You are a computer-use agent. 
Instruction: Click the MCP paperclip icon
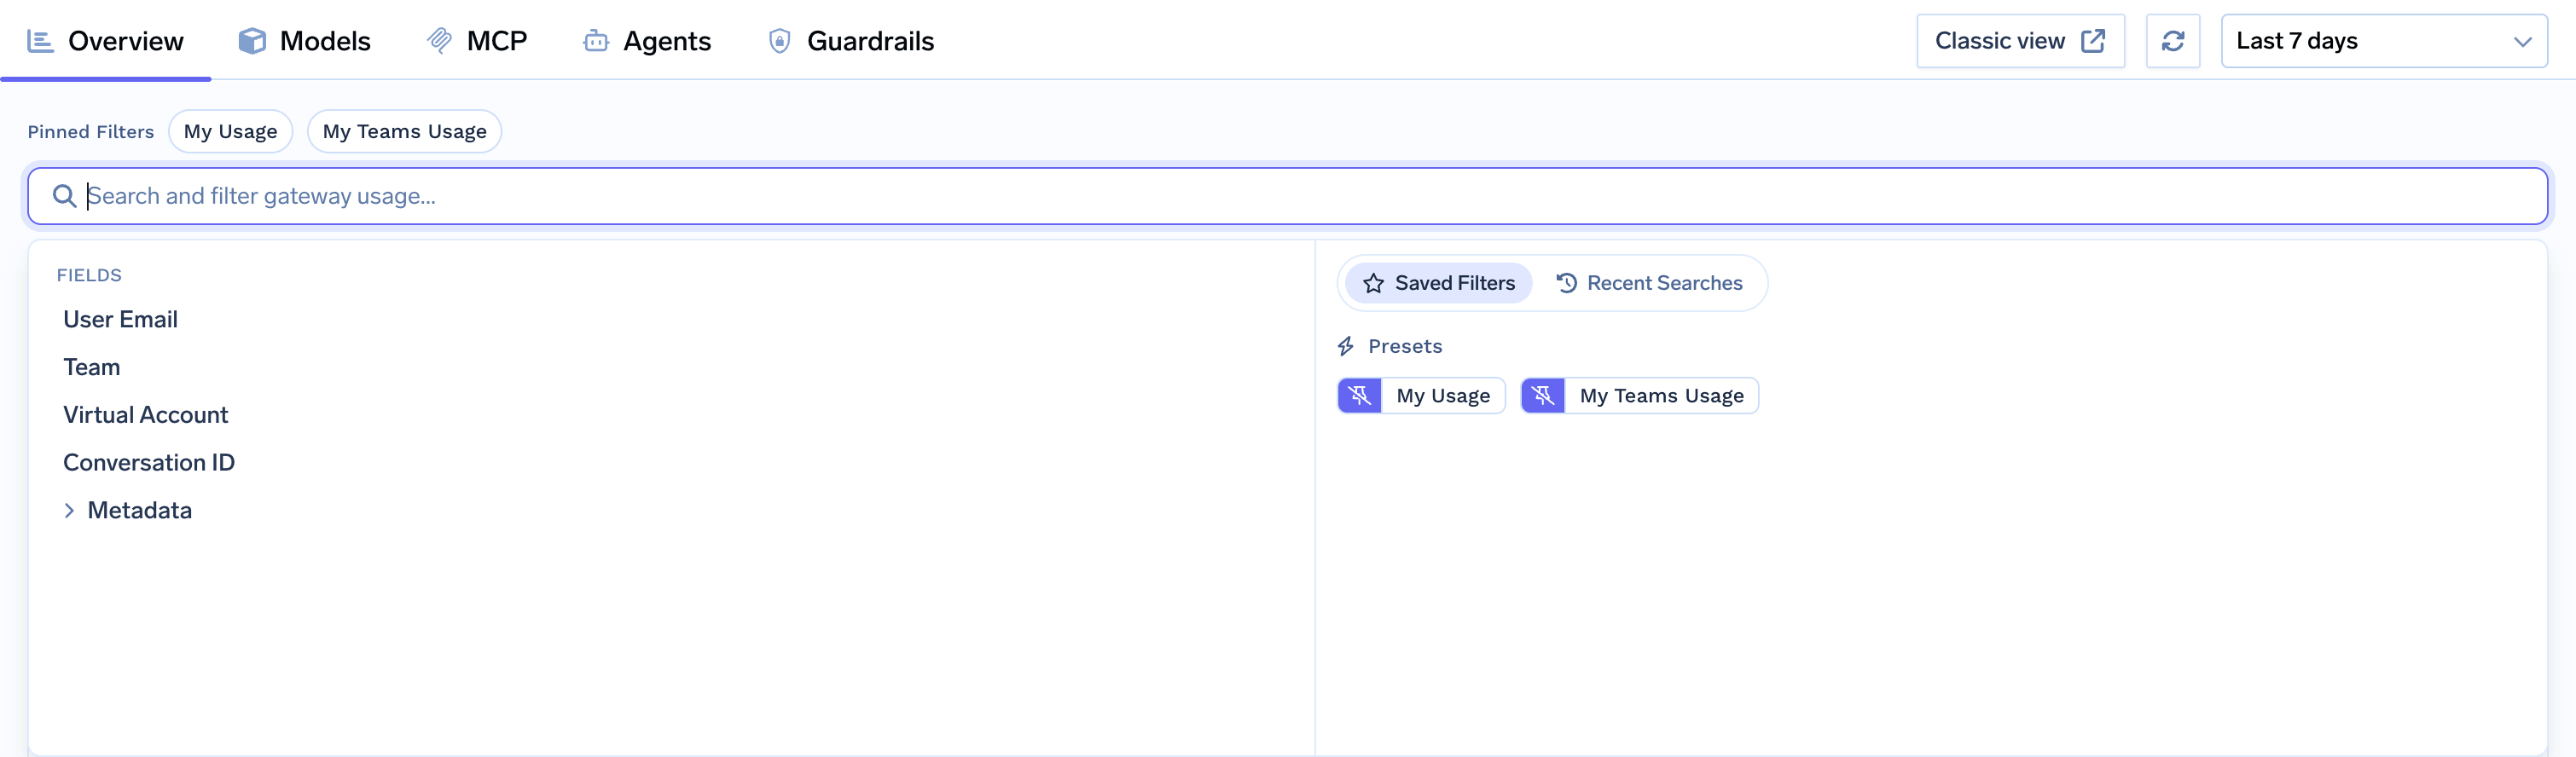coord(440,41)
